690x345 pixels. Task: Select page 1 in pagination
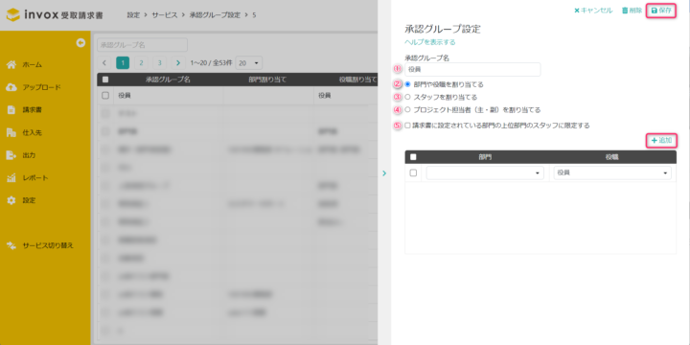coord(123,63)
